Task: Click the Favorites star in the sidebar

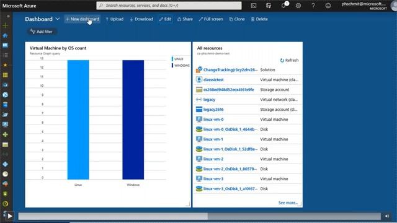Action: coord(5,65)
